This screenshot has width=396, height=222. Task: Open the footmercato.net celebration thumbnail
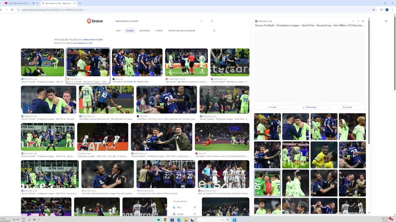(166, 174)
